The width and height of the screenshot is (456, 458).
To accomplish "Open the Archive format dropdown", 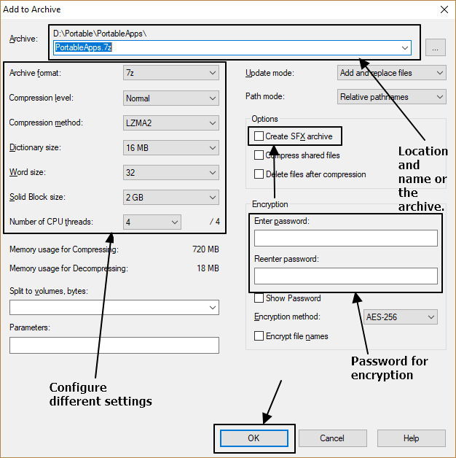I will tap(171, 73).
